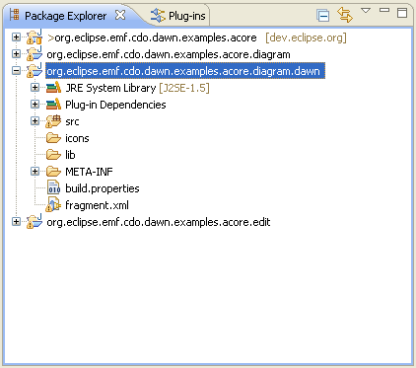Expand the examples.acore.diagram project node
The height and width of the screenshot is (368, 416).
[16, 53]
